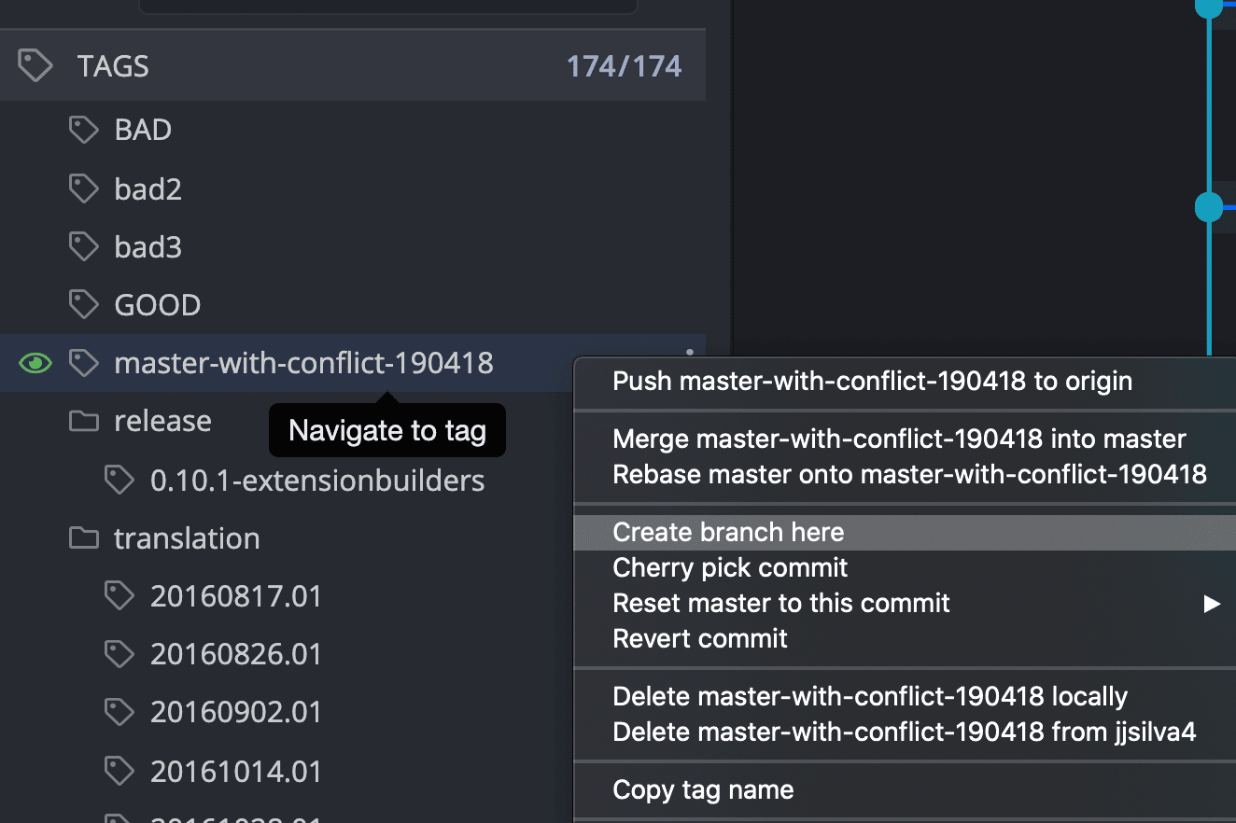Image resolution: width=1236 pixels, height=823 pixels.
Task: Click the 174/174 tags counter
Action: click(x=624, y=65)
